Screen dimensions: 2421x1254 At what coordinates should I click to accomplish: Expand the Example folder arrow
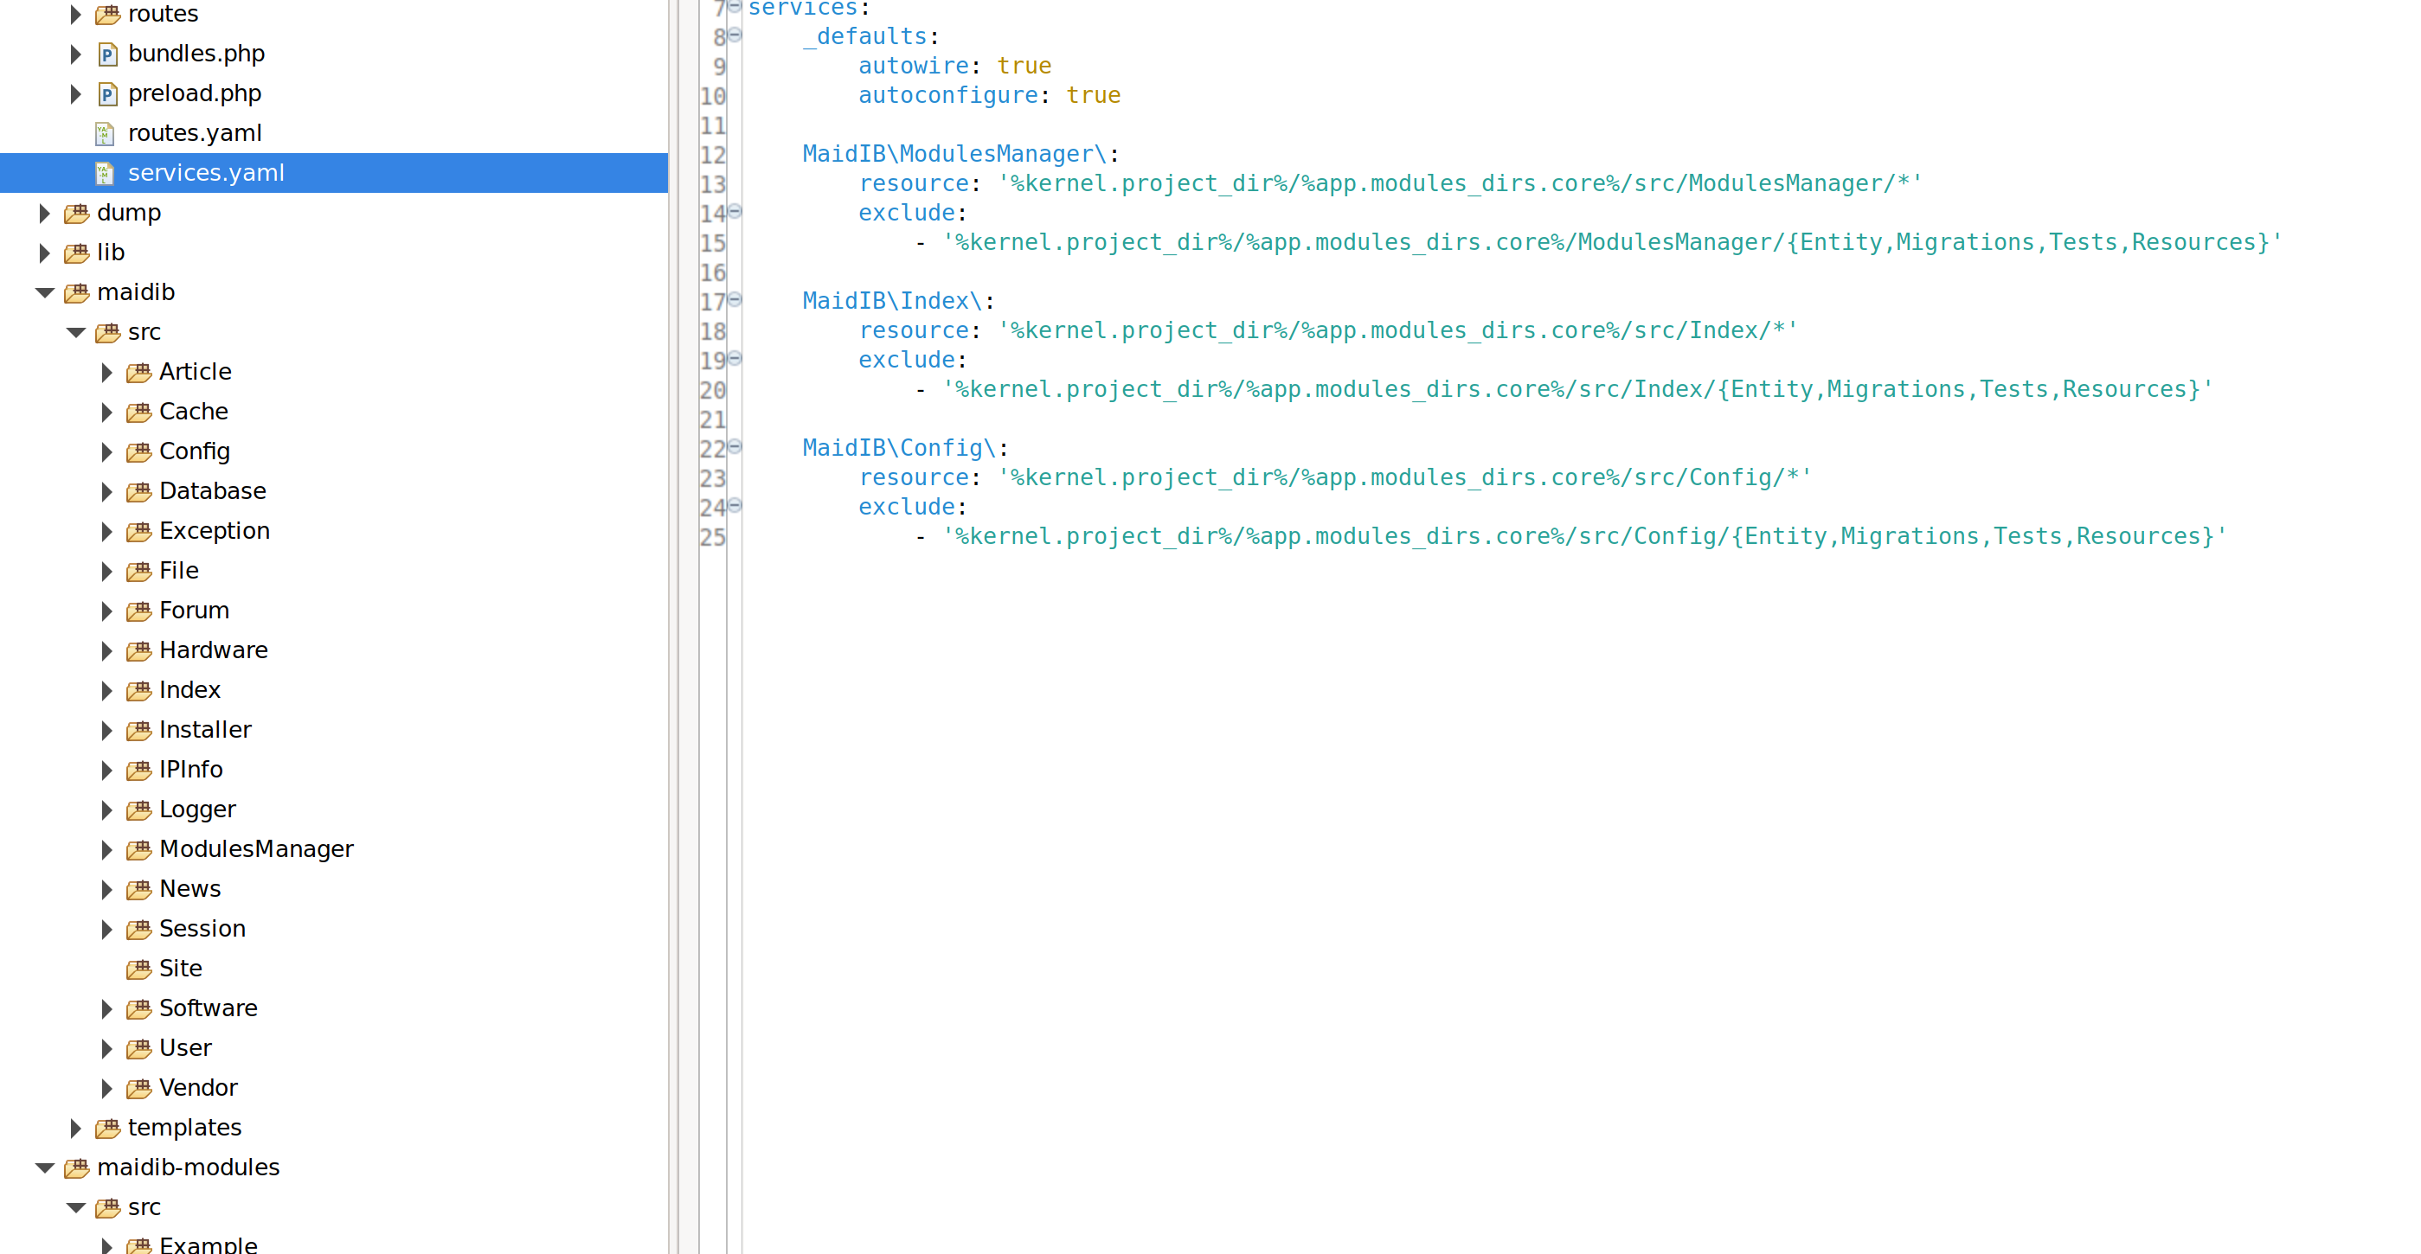click(x=106, y=1245)
